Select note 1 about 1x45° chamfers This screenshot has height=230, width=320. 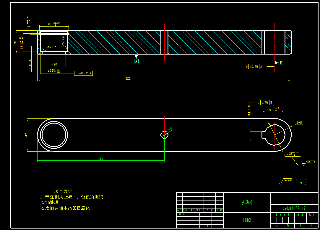coord(72,197)
